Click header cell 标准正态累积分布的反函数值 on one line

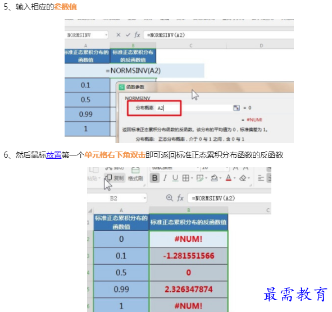point(188,222)
